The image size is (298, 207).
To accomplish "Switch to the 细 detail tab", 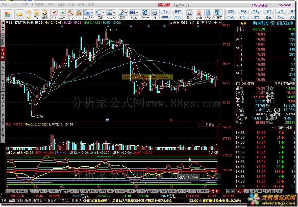I will (239, 191).
